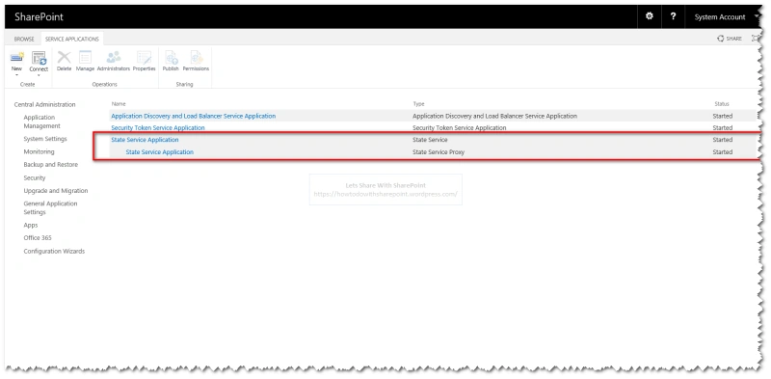Select the State Service Proxy type cell

click(x=439, y=152)
